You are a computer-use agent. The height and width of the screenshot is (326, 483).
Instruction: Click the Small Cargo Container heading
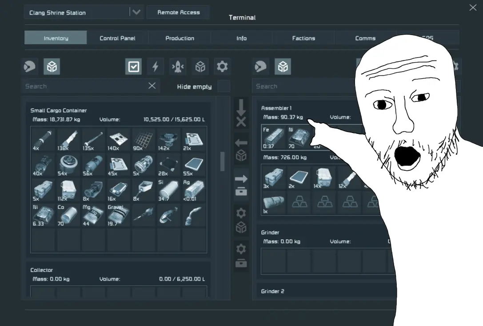[x=59, y=110]
